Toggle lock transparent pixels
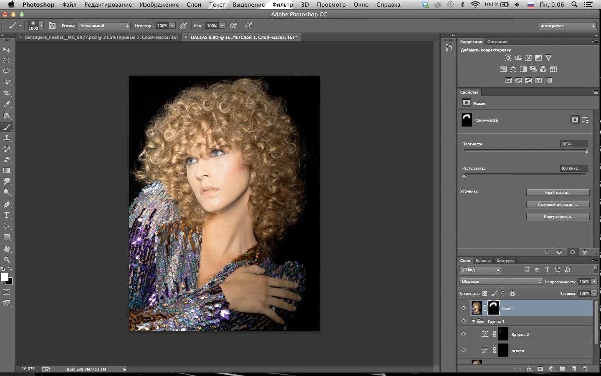 (x=485, y=293)
